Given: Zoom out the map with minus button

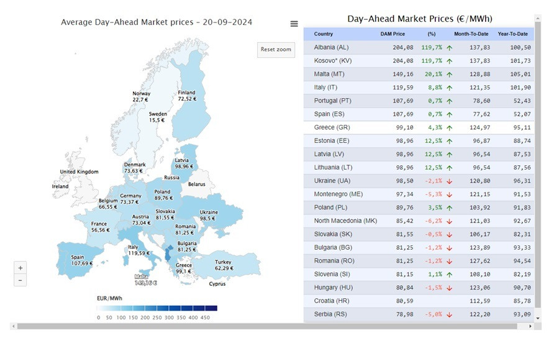Looking at the screenshot, I should click(20, 280).
